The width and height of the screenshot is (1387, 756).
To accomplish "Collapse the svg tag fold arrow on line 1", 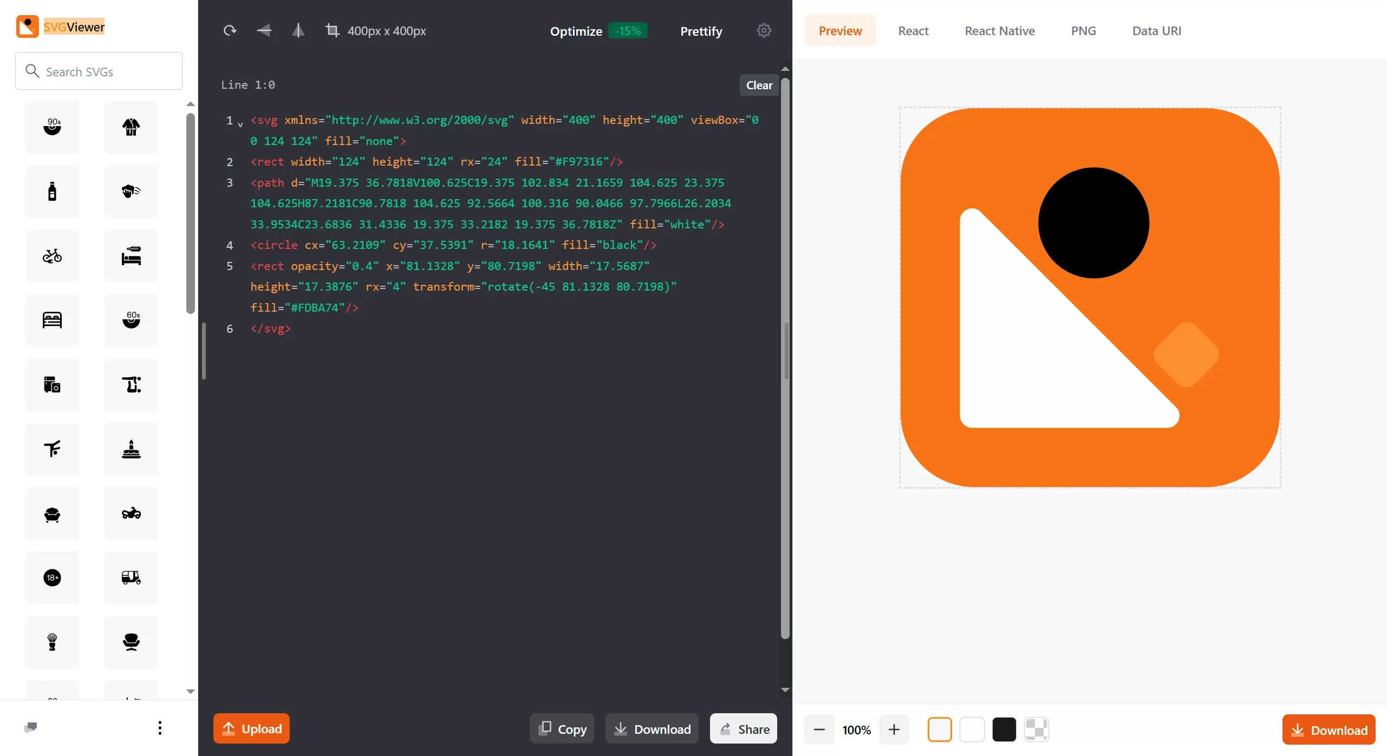I will click(240, 125).
